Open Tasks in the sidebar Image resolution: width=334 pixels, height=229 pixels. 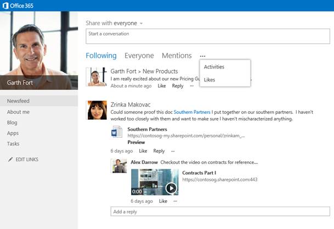pyautogui.click(x=13, y=144)
